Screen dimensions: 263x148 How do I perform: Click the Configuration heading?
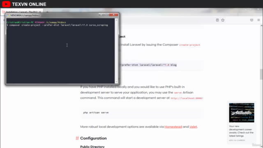93,138
